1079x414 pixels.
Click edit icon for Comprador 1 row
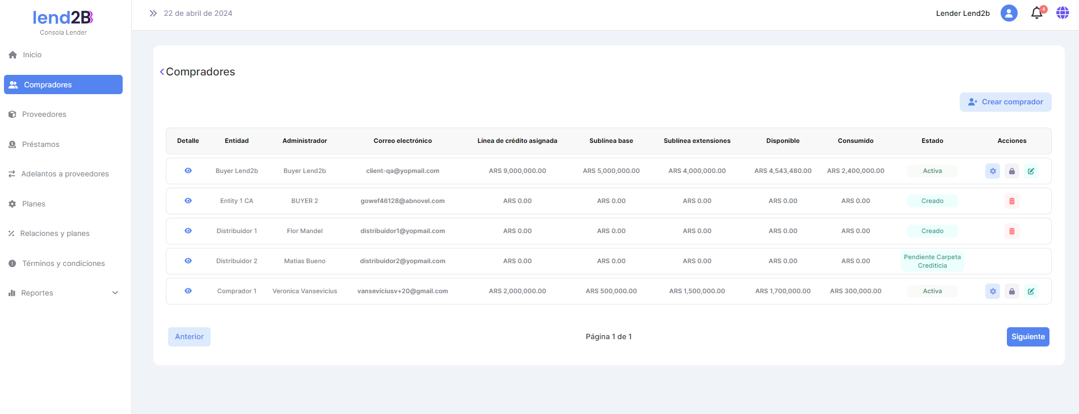tap(1031, 291)
